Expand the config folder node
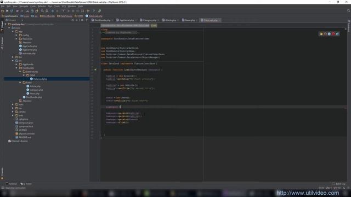351x197 pixels. tap(16, 35)
